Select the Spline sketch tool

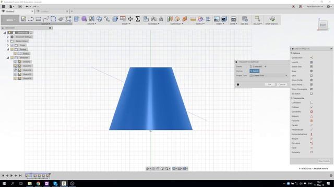(46, 19)
